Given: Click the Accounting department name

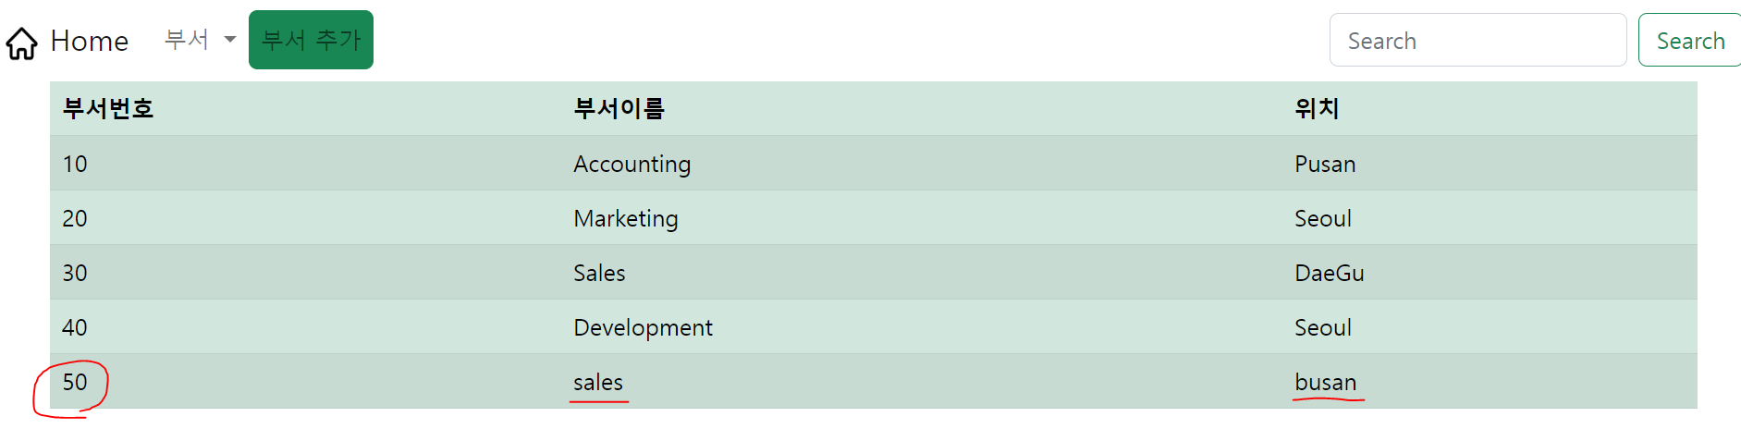Looking at the screenshot, I should click(631, 165).
